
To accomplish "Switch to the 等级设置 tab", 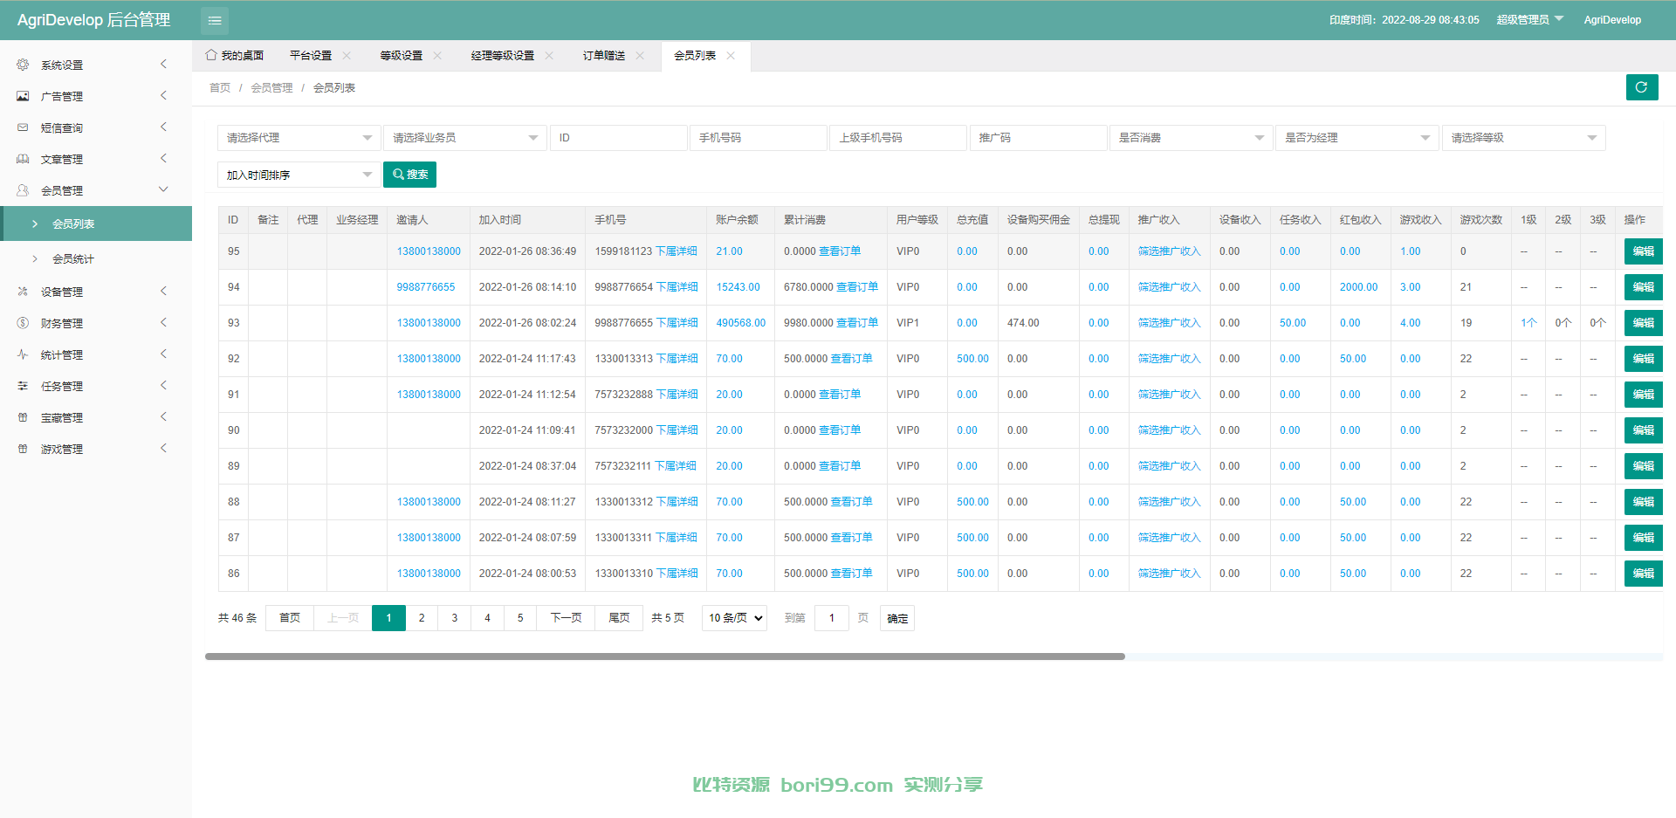I will [x=402, y=56].
